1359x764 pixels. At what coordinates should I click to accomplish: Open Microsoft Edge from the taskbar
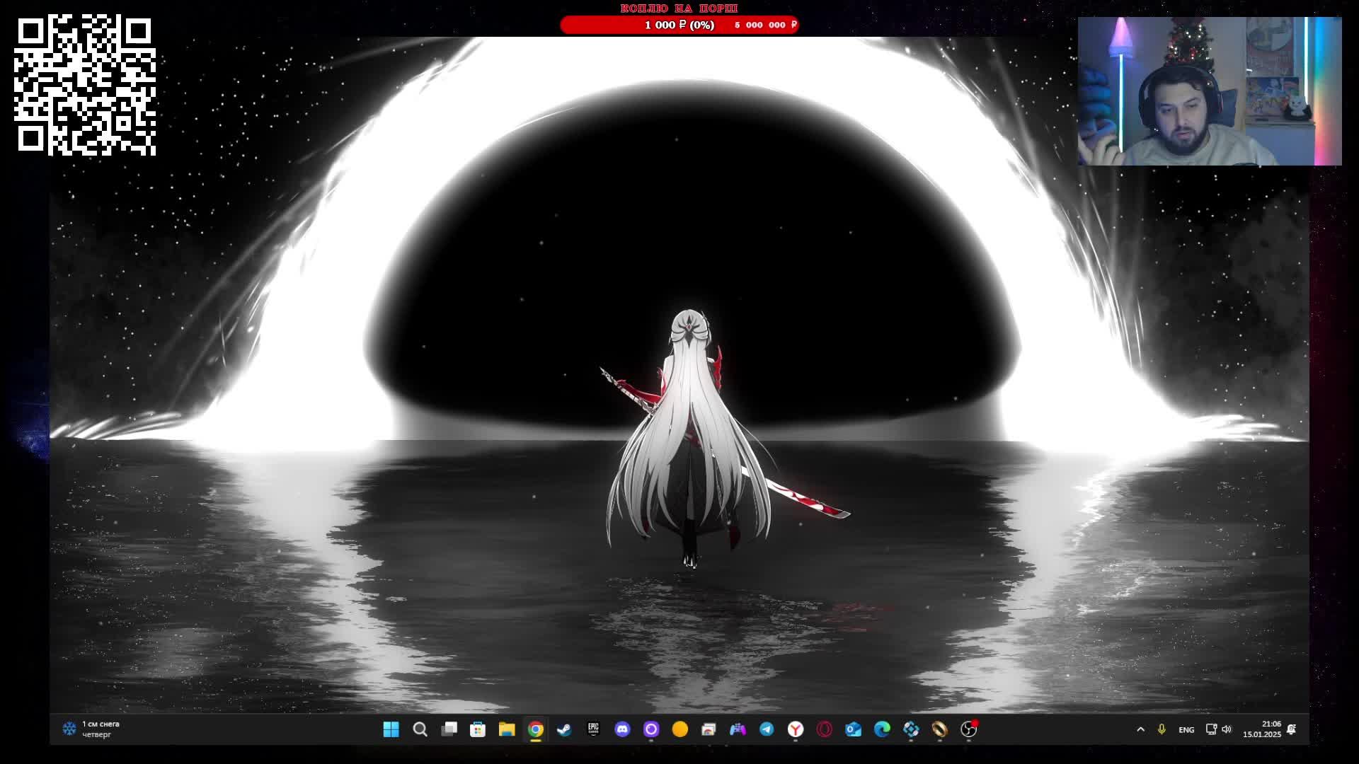(882, 729)
